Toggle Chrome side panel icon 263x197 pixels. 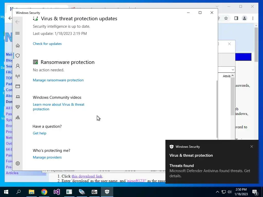click(236, 18)
